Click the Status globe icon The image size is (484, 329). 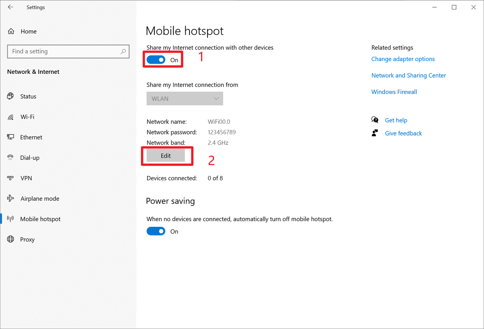pos(11,96)
